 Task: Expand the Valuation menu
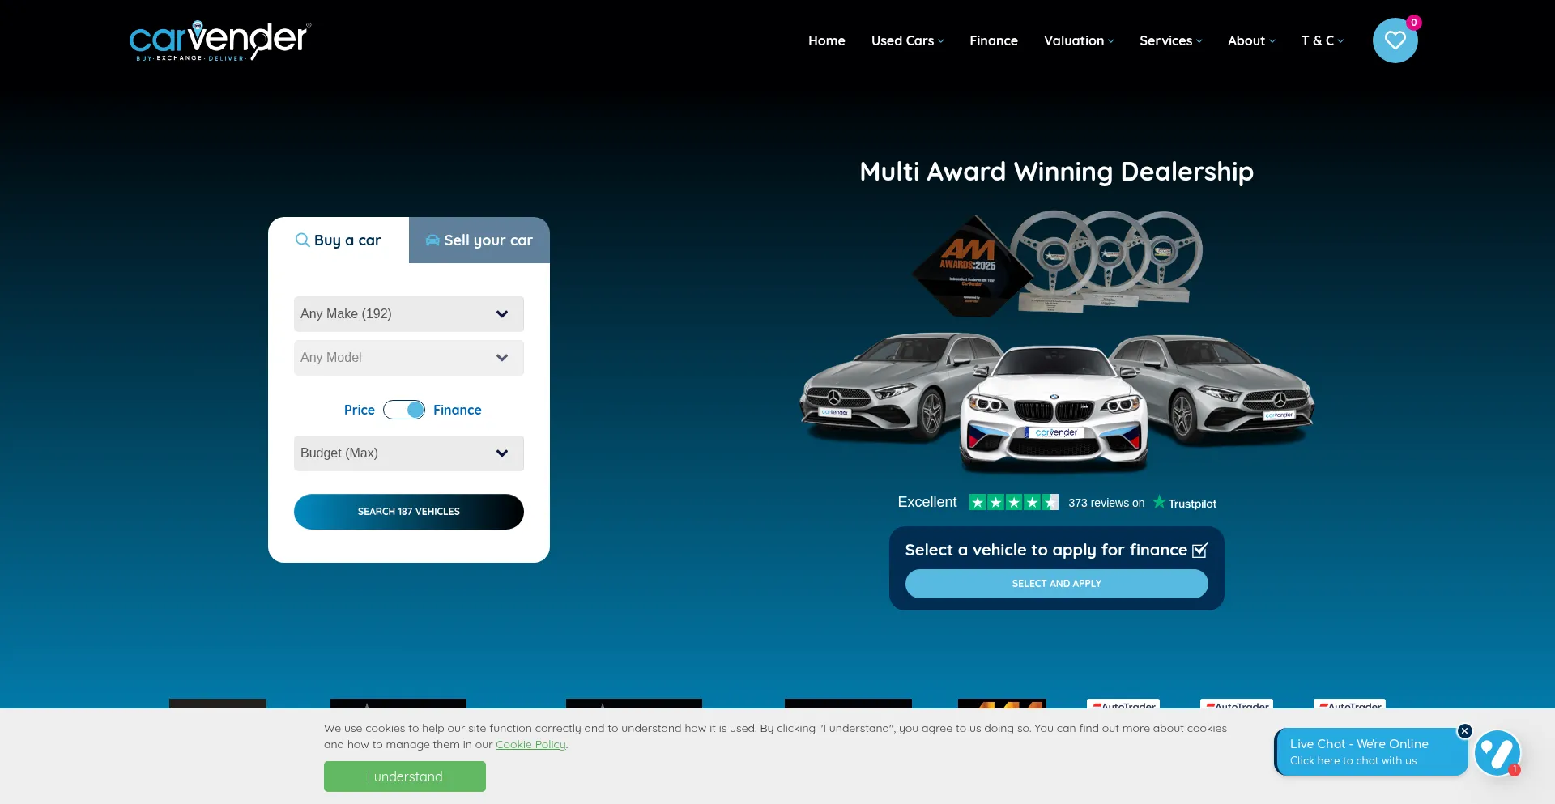pos(1079,40)
